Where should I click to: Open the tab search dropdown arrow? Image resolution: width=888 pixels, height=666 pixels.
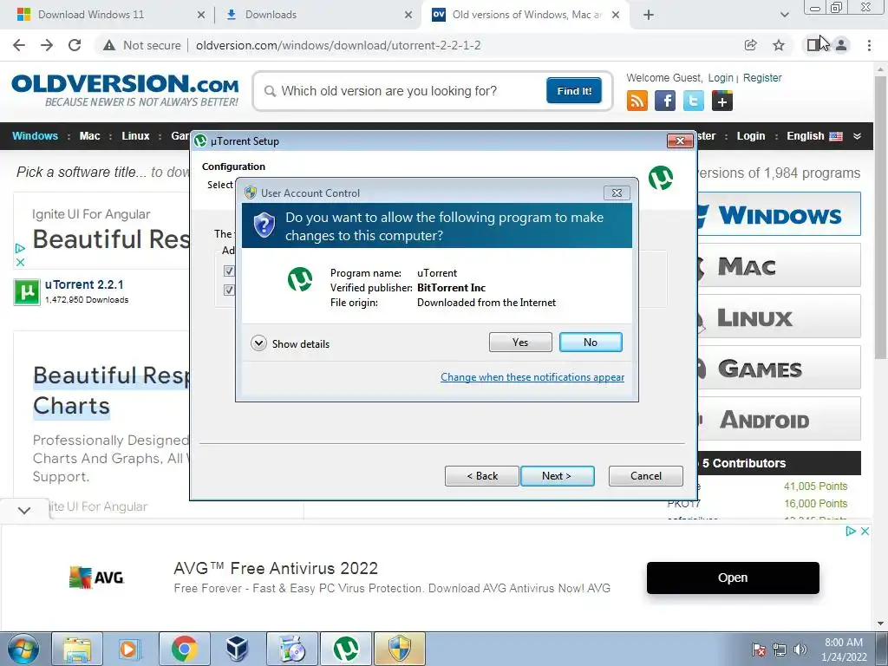tap(784, 15)
